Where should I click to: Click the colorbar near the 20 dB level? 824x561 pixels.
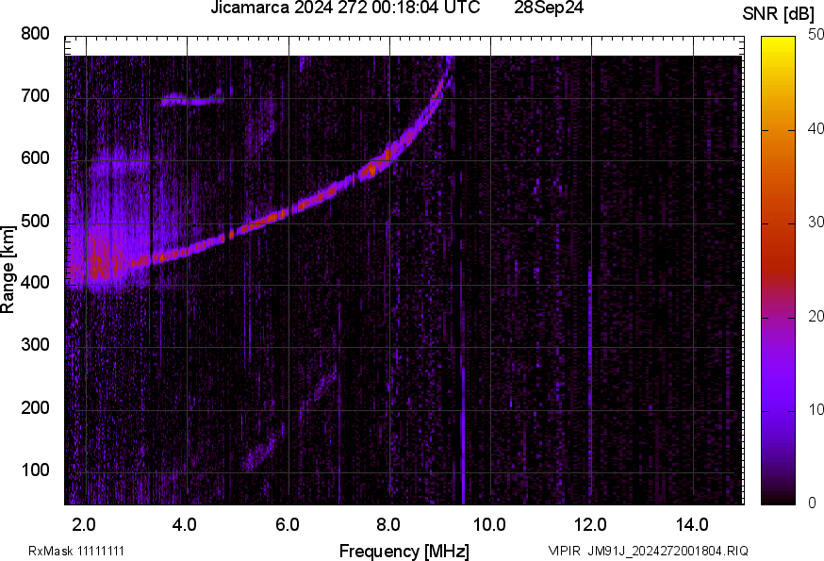coord(778,317)
